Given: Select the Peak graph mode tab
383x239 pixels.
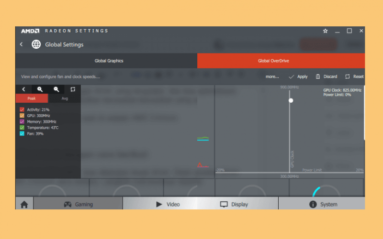Looking at the screenshot, I should (32, 98).
